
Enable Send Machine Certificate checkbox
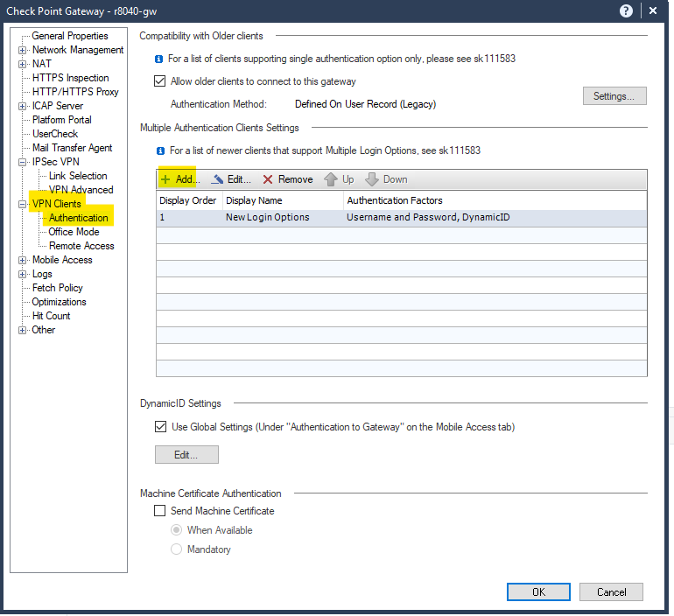[160, 511]
